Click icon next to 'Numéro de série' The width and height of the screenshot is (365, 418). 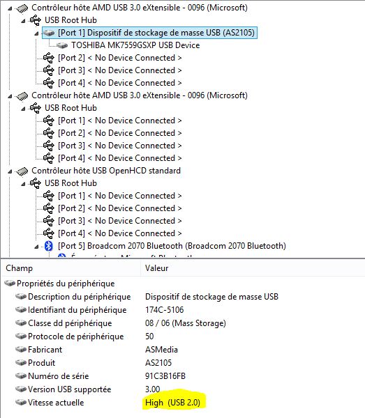click(x=21, y=376)
